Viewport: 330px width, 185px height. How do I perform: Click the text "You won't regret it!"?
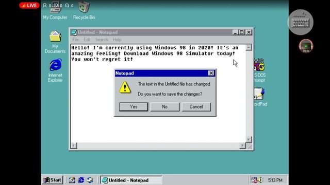click(102, 60)
